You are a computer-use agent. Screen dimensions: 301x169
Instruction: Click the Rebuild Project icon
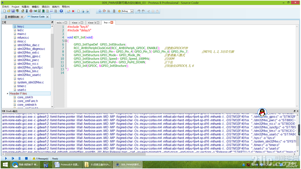(x=104, y=11)
